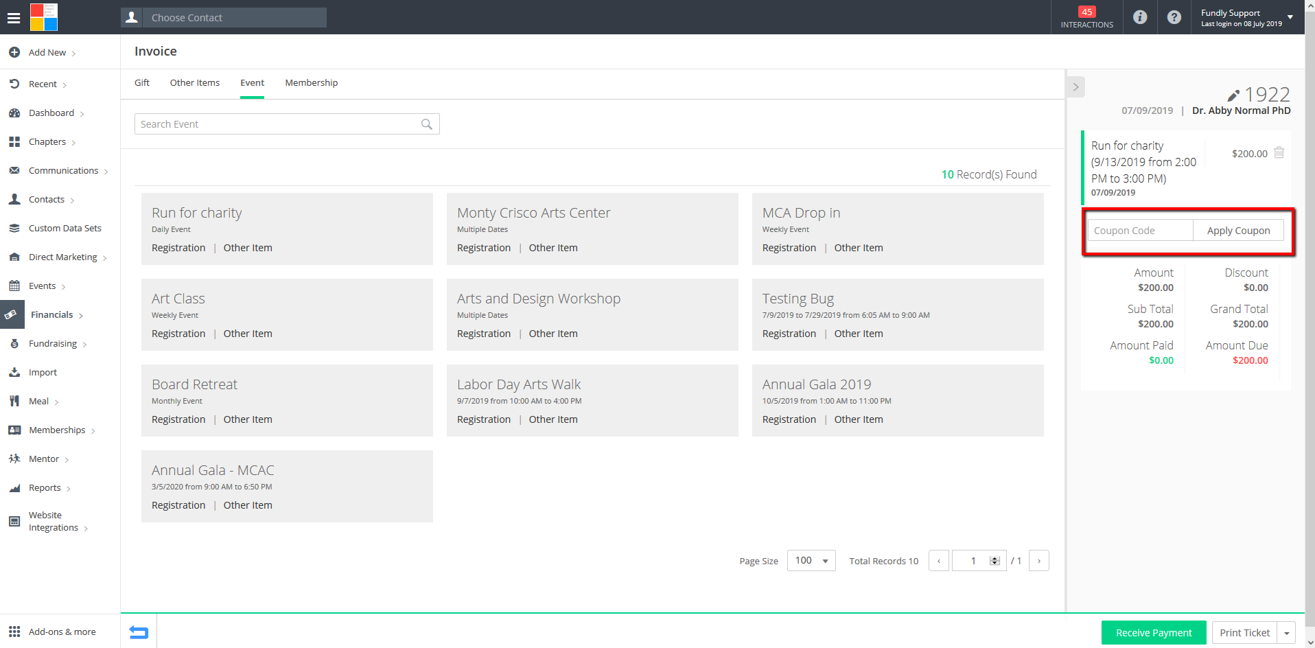Open the info icon in header
The image size is (1315, 648).
click(1140, 17)
